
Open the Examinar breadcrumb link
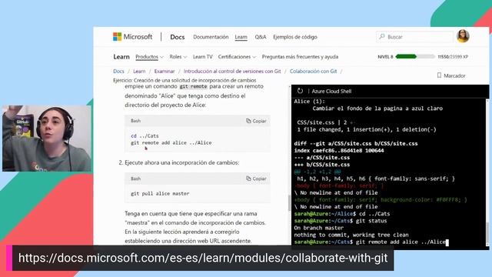(165, 72)
